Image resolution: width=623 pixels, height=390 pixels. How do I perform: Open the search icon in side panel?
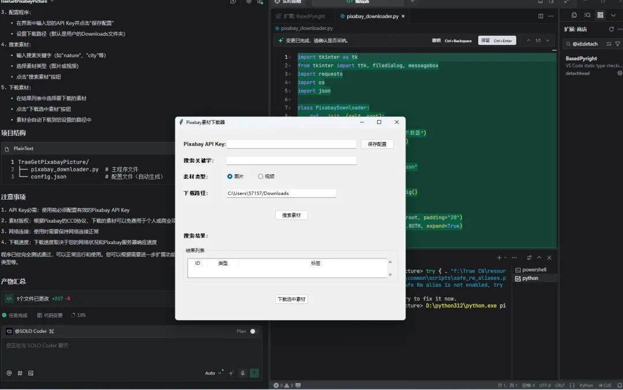tap(587, 15)
